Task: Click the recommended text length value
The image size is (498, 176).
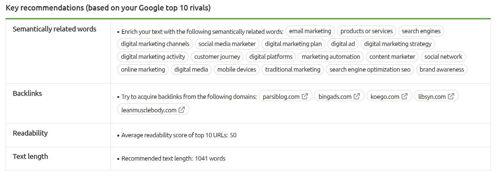Action: 210,159
